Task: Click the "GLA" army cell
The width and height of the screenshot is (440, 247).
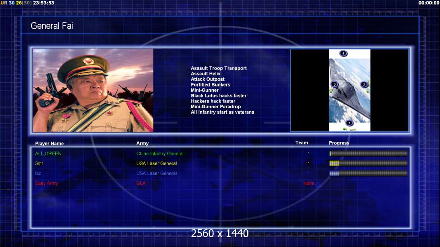Action: point(141,183)
